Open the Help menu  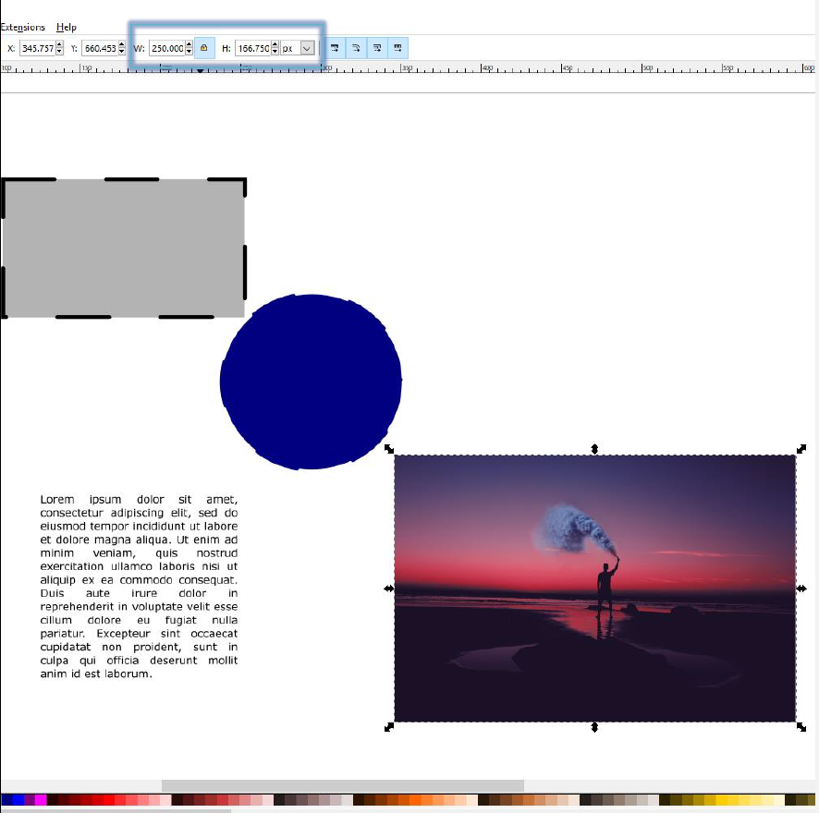[67, 28]
